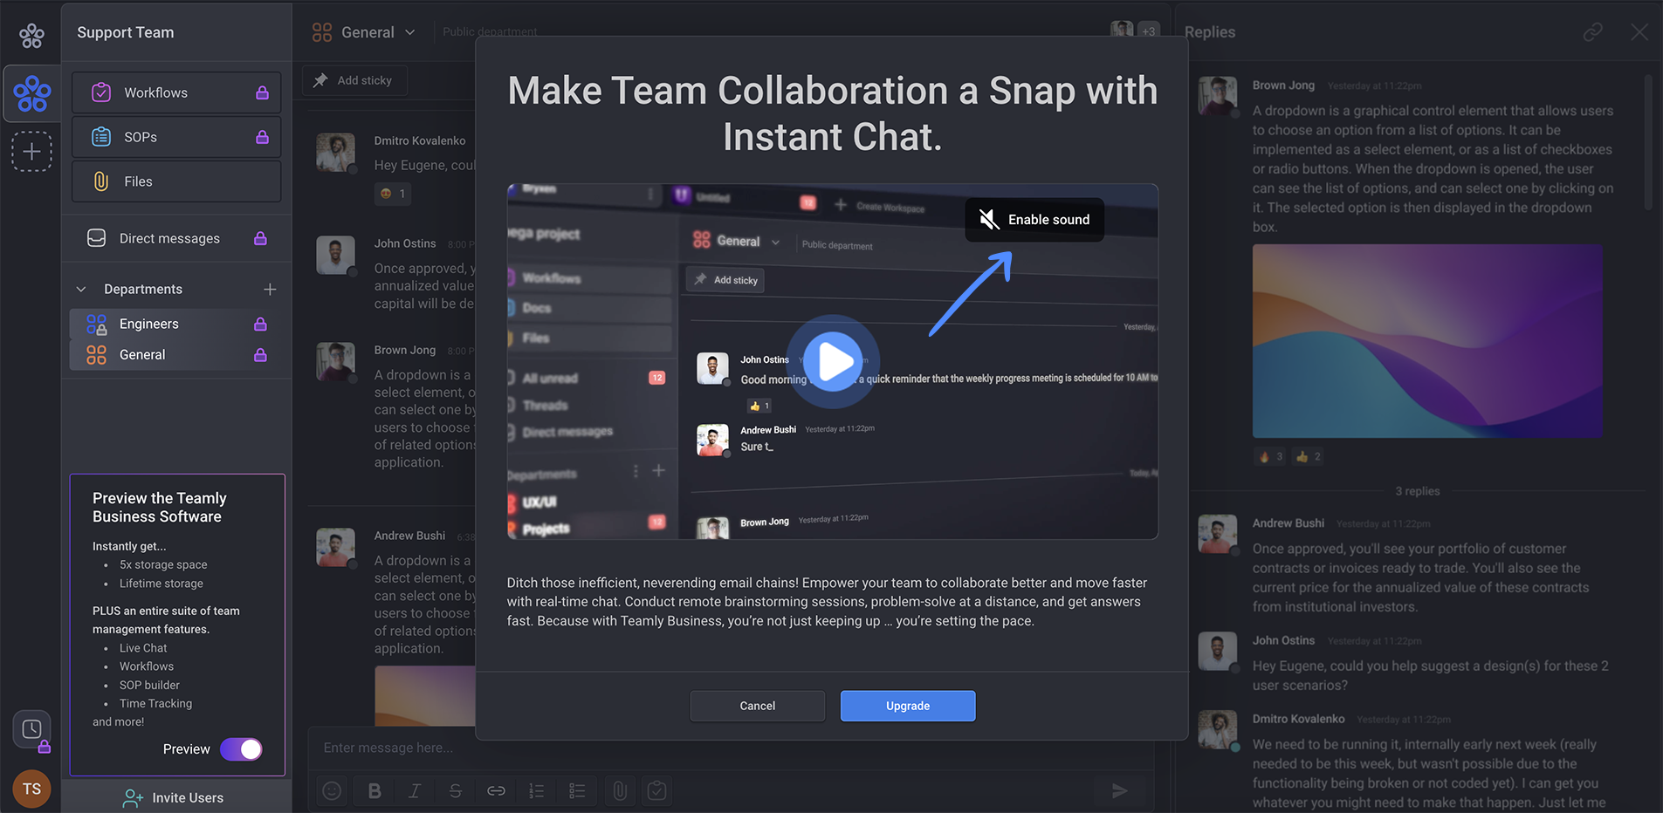Screen dimensions: 1663x813
Task: Open SOPs in the sidebar
Action: click(x=176, y=137)
